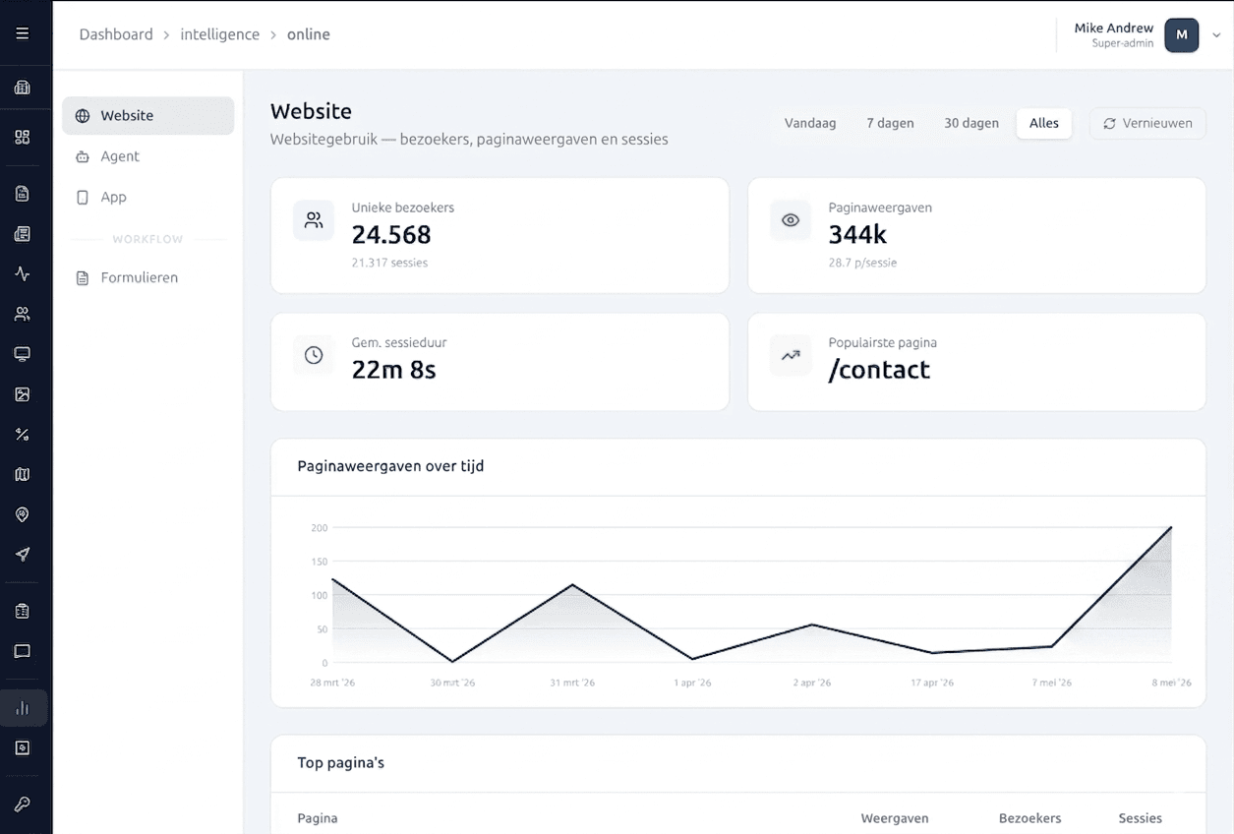Open the paper plane send icon
Image resolution: width=1234 pixels, height=834 pixels.
point(23,555)
